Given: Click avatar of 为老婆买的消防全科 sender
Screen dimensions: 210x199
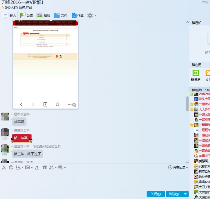Looking at the screenshot, I should [5, 148].
